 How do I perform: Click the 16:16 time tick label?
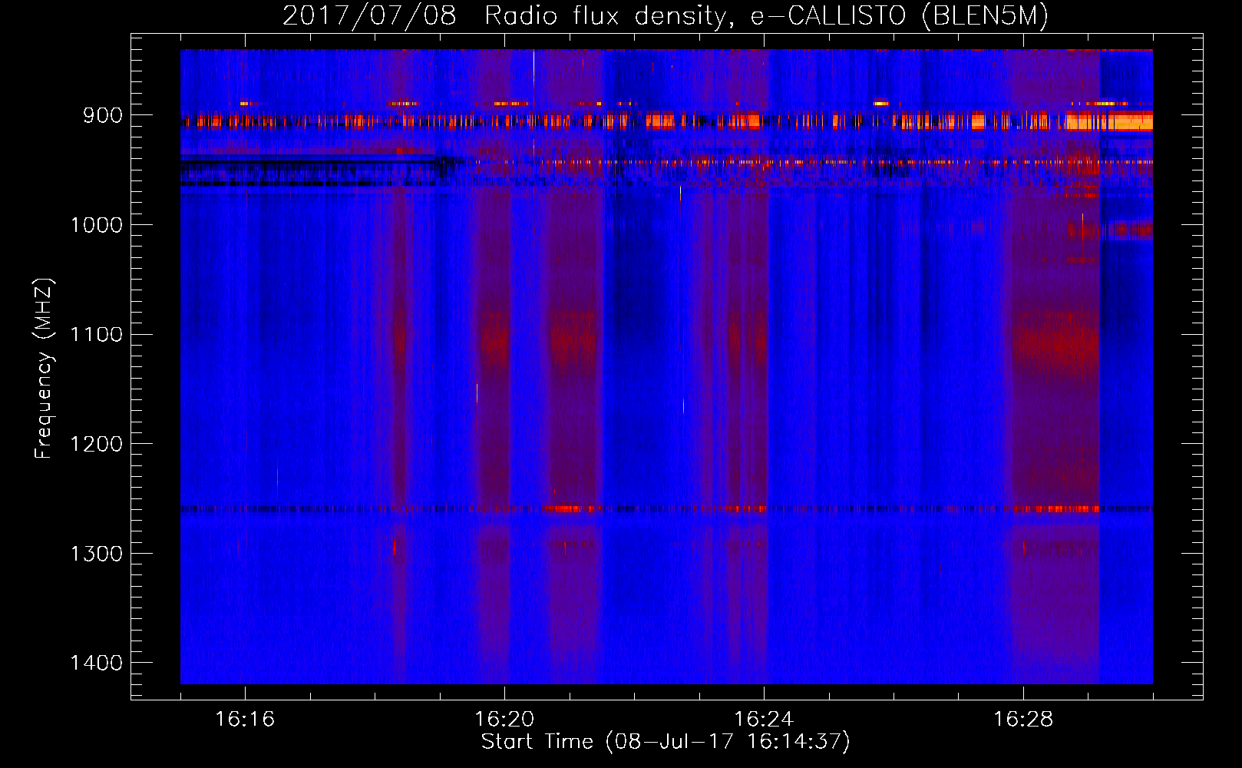(245, 720)
